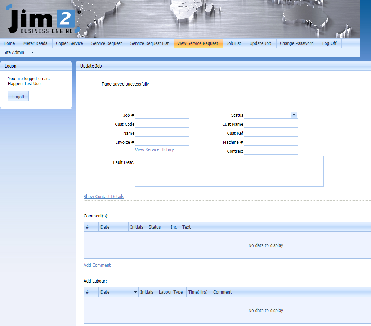Viewport: 371px width, 326px height.
Task: Click the Labour Type column header
Action: tap(171, 292)
